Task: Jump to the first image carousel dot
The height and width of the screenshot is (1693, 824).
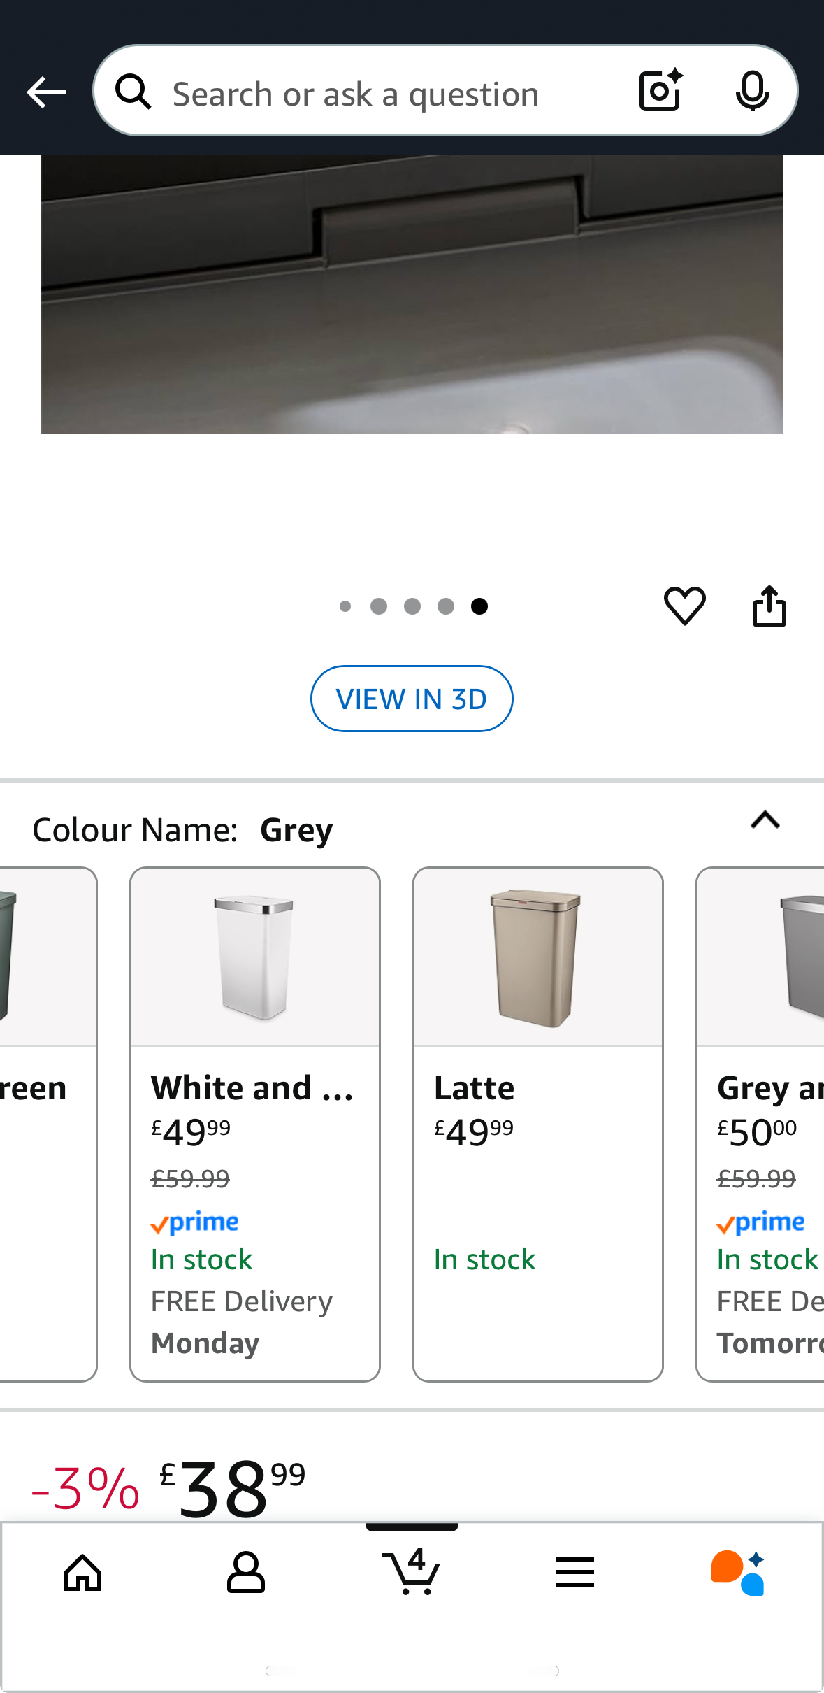Action: click(345, 606)
